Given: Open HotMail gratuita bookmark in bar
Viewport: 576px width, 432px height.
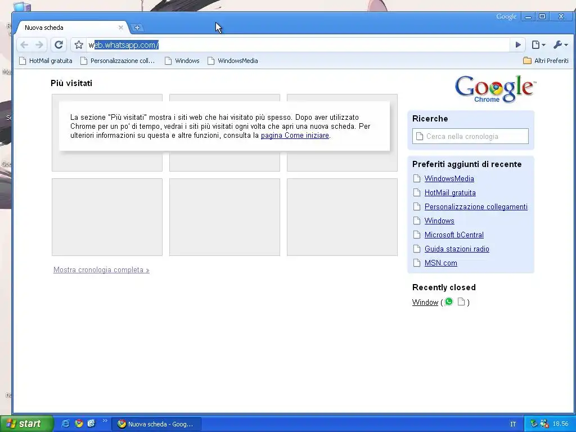Looking at the screenshot, I should 46,61.
